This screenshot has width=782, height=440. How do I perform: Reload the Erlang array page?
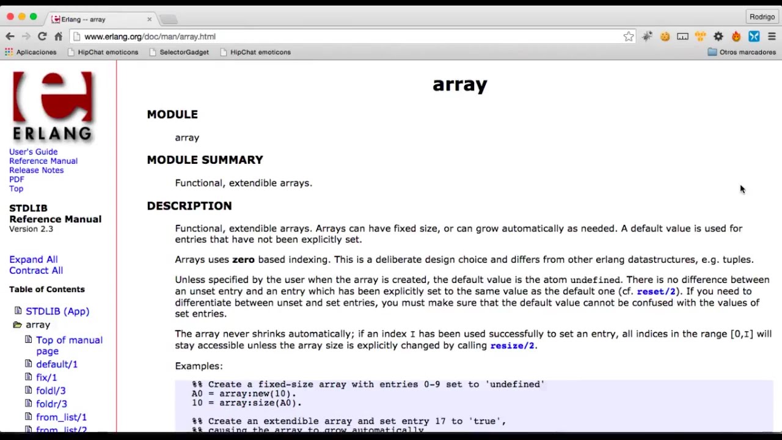pos(42,37)
